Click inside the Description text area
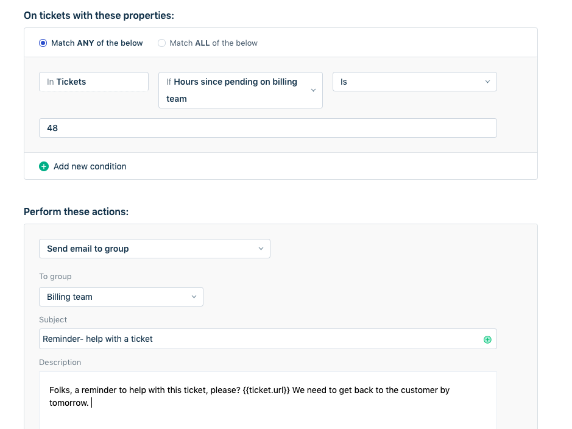Viewport: 572px width, 429px height. (268, 400)
